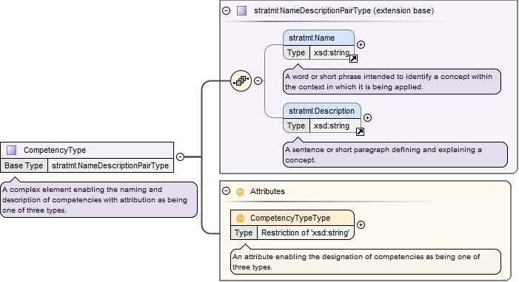Select the stratml:Name element header
This screenshot has height=282, width=519.
tap(319, 38)
